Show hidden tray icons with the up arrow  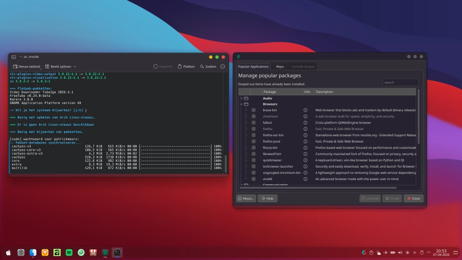tap(429, 253)
